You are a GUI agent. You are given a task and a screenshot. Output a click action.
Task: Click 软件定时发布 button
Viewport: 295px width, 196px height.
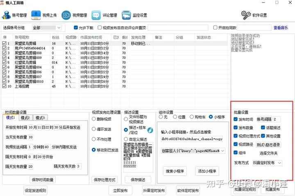tap(188, 191)
